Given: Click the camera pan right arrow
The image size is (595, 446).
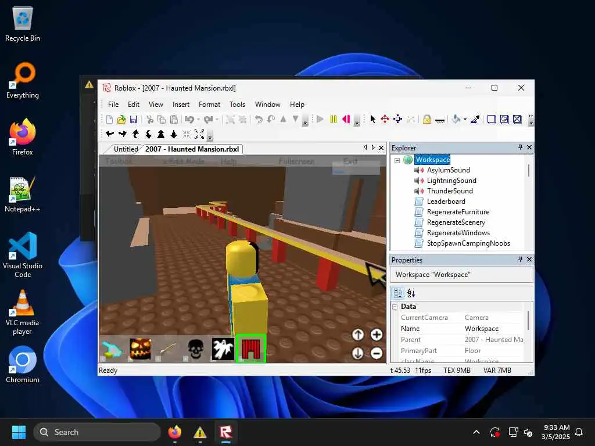Looking at the screenshot, I should click(123, 134).
